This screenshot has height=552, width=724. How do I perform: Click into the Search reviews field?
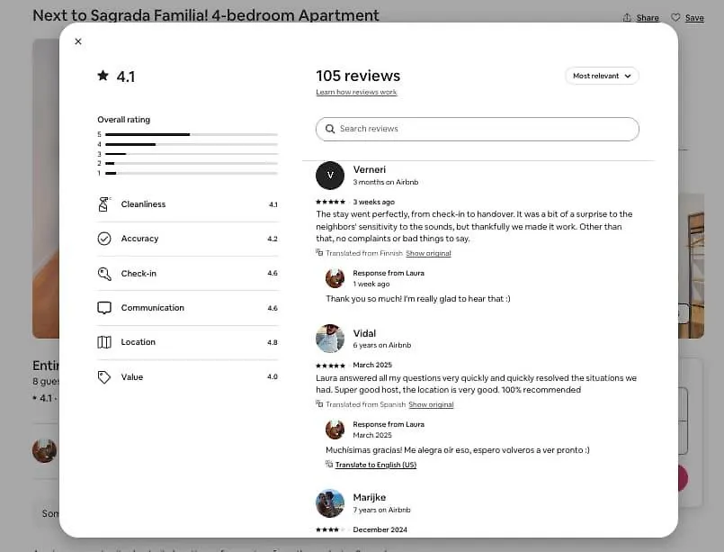click(478, 129)
